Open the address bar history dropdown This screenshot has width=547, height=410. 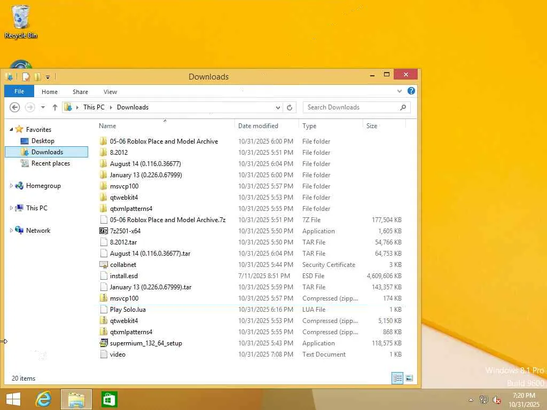click(x=278, y=108)
